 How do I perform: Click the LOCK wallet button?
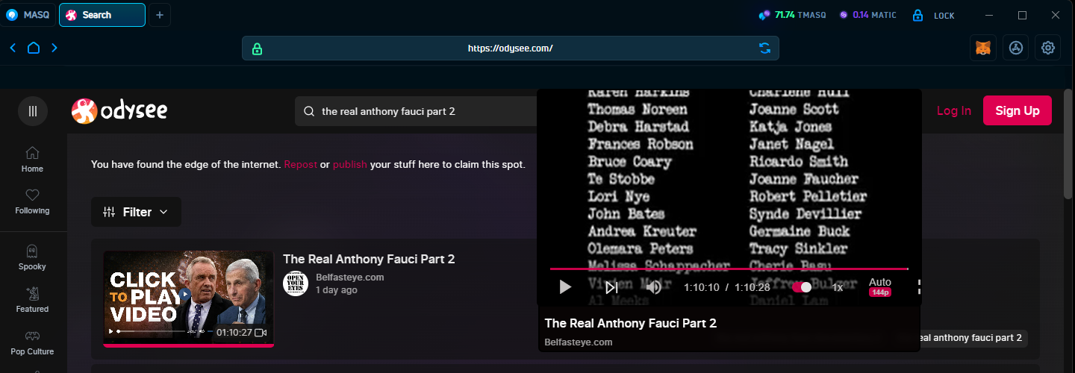934,15
